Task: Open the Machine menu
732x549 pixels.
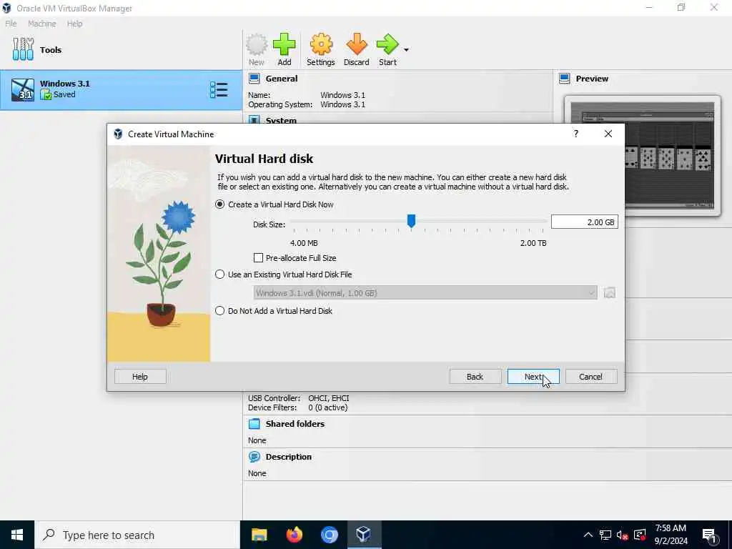Action: [x=41, y=24]
